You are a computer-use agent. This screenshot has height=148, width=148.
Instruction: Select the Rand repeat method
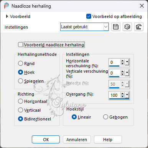pos(20,63)
